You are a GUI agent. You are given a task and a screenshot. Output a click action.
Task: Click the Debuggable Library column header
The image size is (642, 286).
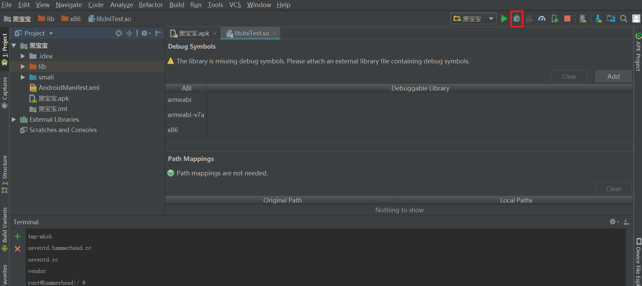pos(420,88)
